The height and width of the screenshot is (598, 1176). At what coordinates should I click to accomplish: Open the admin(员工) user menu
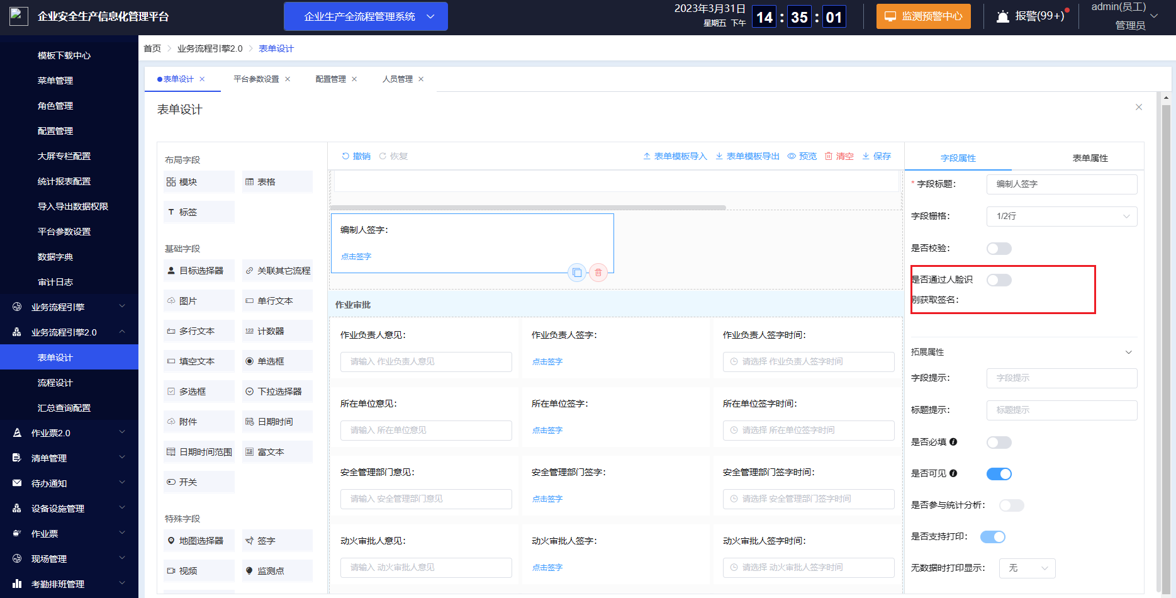click(1124, 16)
